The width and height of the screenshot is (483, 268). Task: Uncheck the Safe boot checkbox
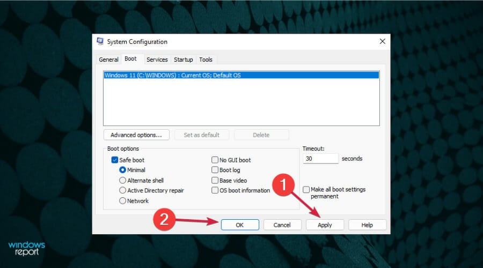115,160
